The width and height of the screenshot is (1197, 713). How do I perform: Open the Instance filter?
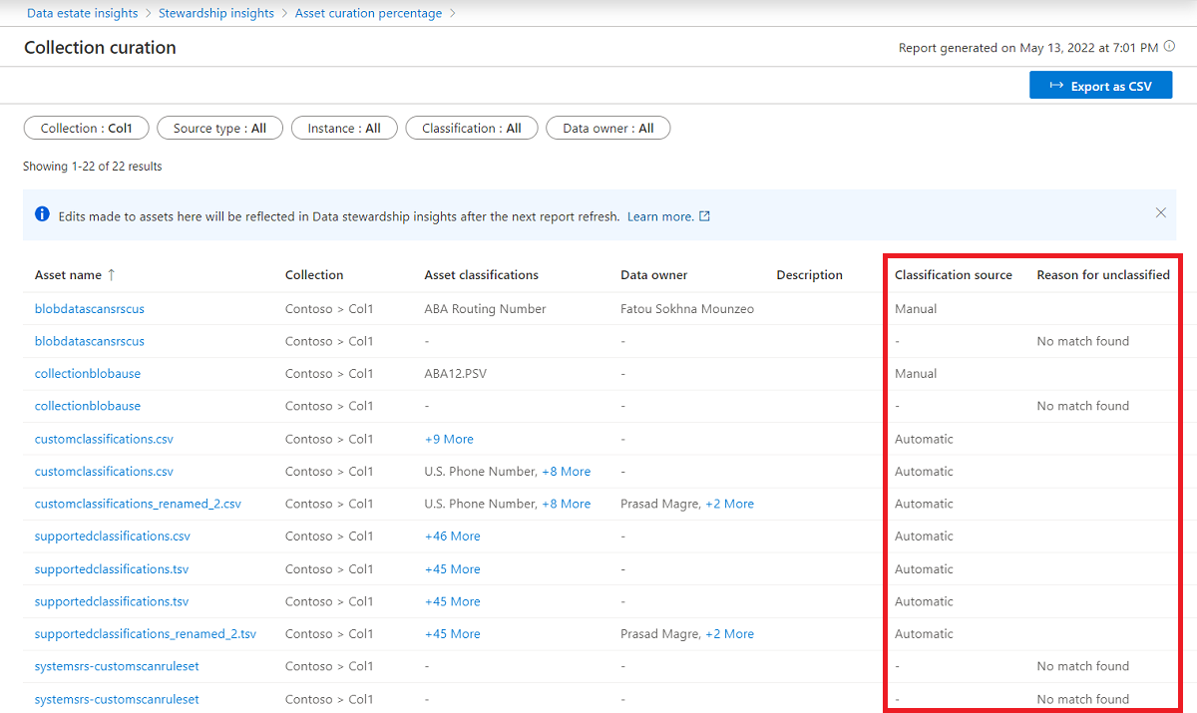[343, 128]
